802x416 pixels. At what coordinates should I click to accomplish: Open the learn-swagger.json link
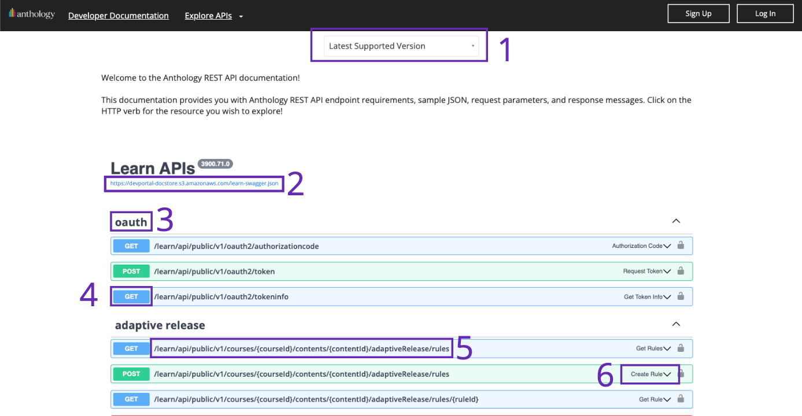[194, 184]
